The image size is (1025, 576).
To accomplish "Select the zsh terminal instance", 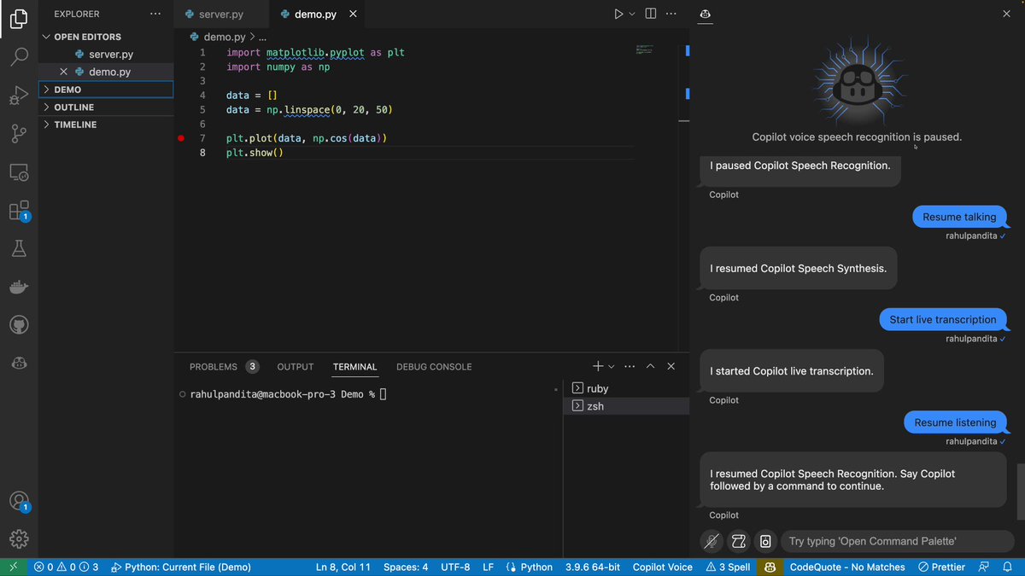I will [626, 406].
